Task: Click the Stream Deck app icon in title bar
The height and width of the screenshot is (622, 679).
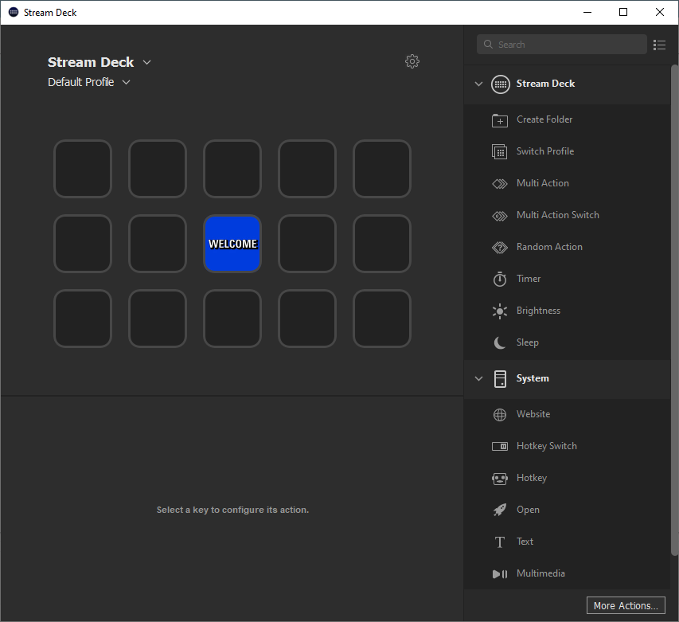Action: tap(14, 12)
